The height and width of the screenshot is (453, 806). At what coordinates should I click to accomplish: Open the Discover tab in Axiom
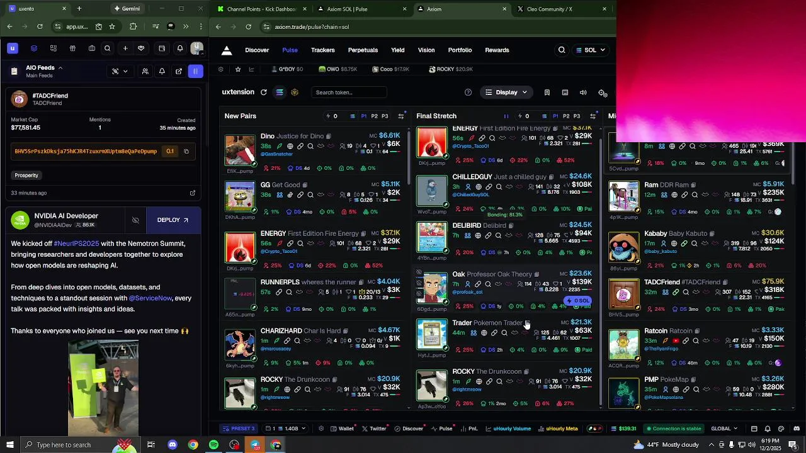[257, 50]
